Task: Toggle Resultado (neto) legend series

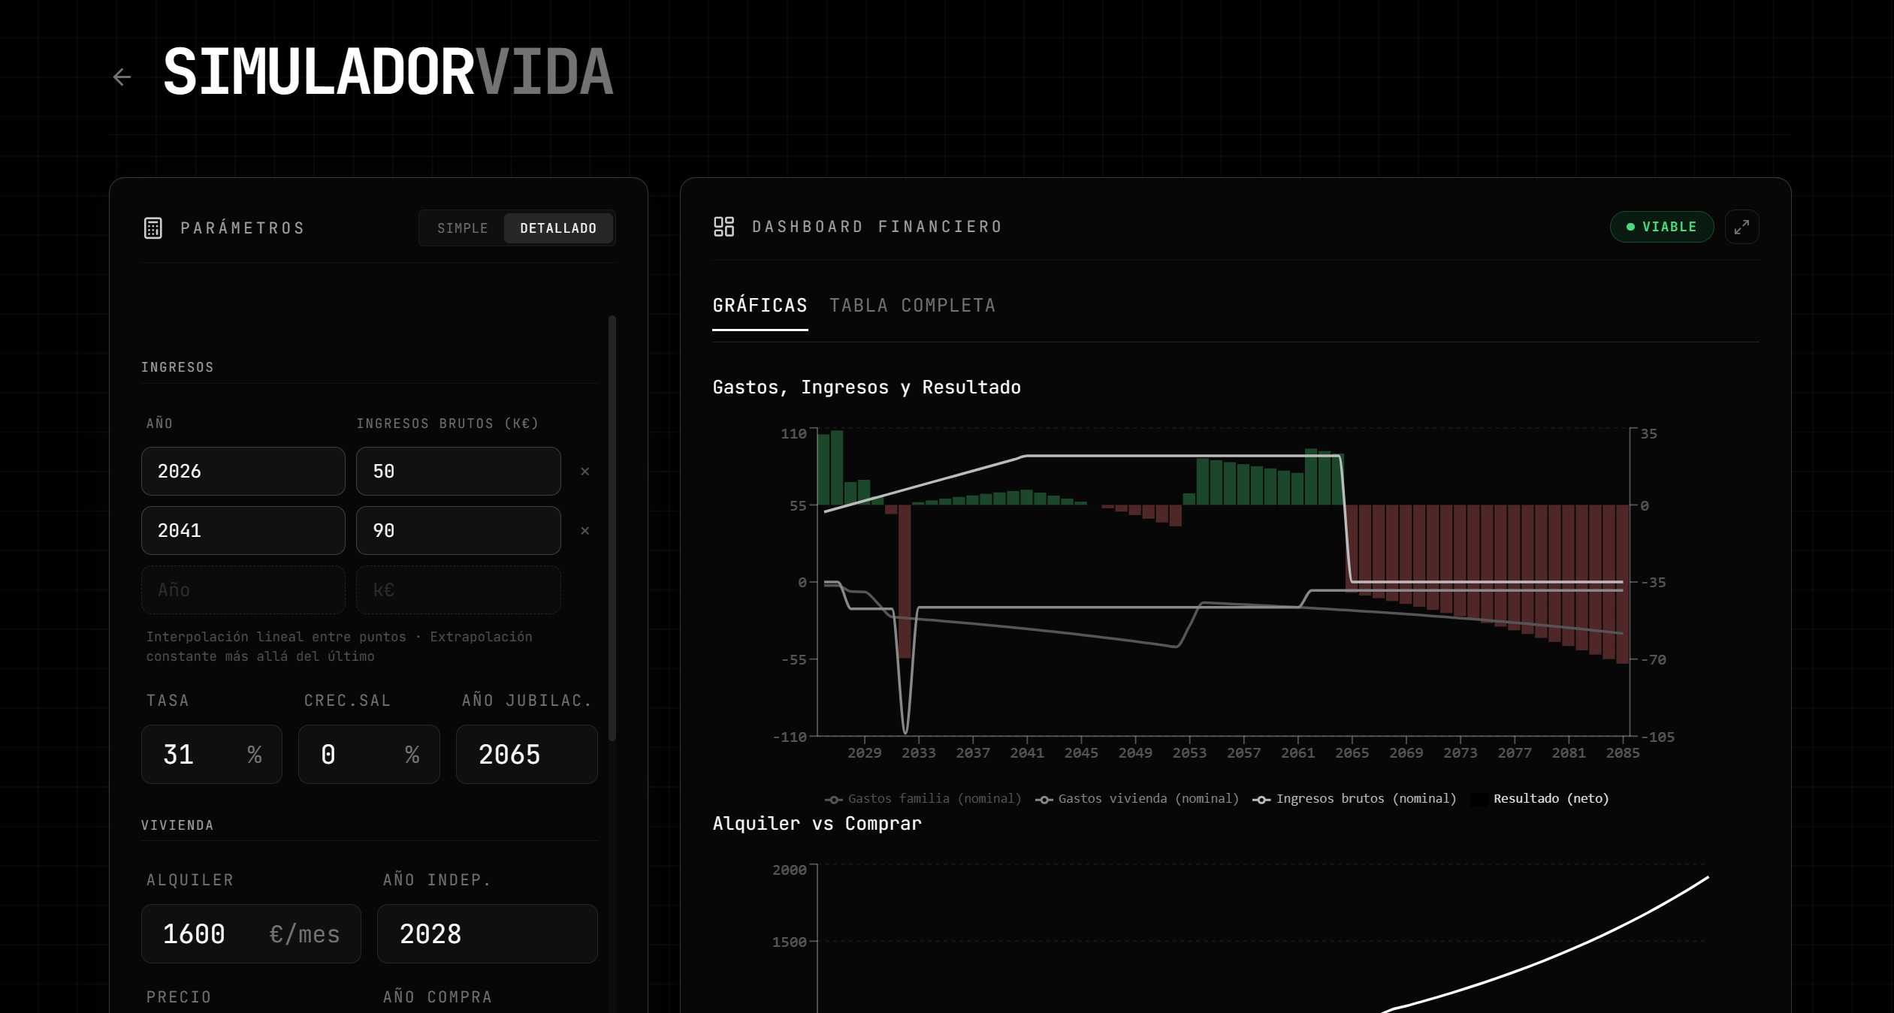Action: pos(1539,799)
